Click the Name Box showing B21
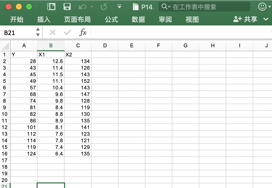 coord(18,33)
